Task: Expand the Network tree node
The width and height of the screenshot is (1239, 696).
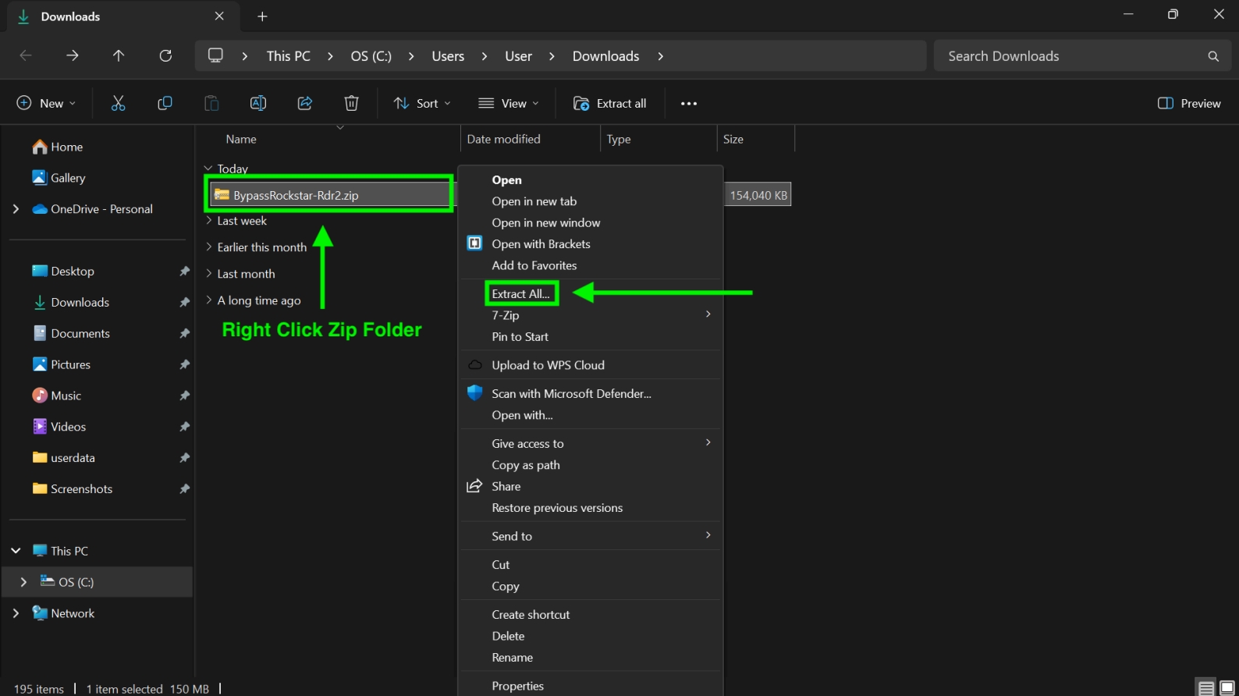Action: pyautogui.click(x=16, y=613)
